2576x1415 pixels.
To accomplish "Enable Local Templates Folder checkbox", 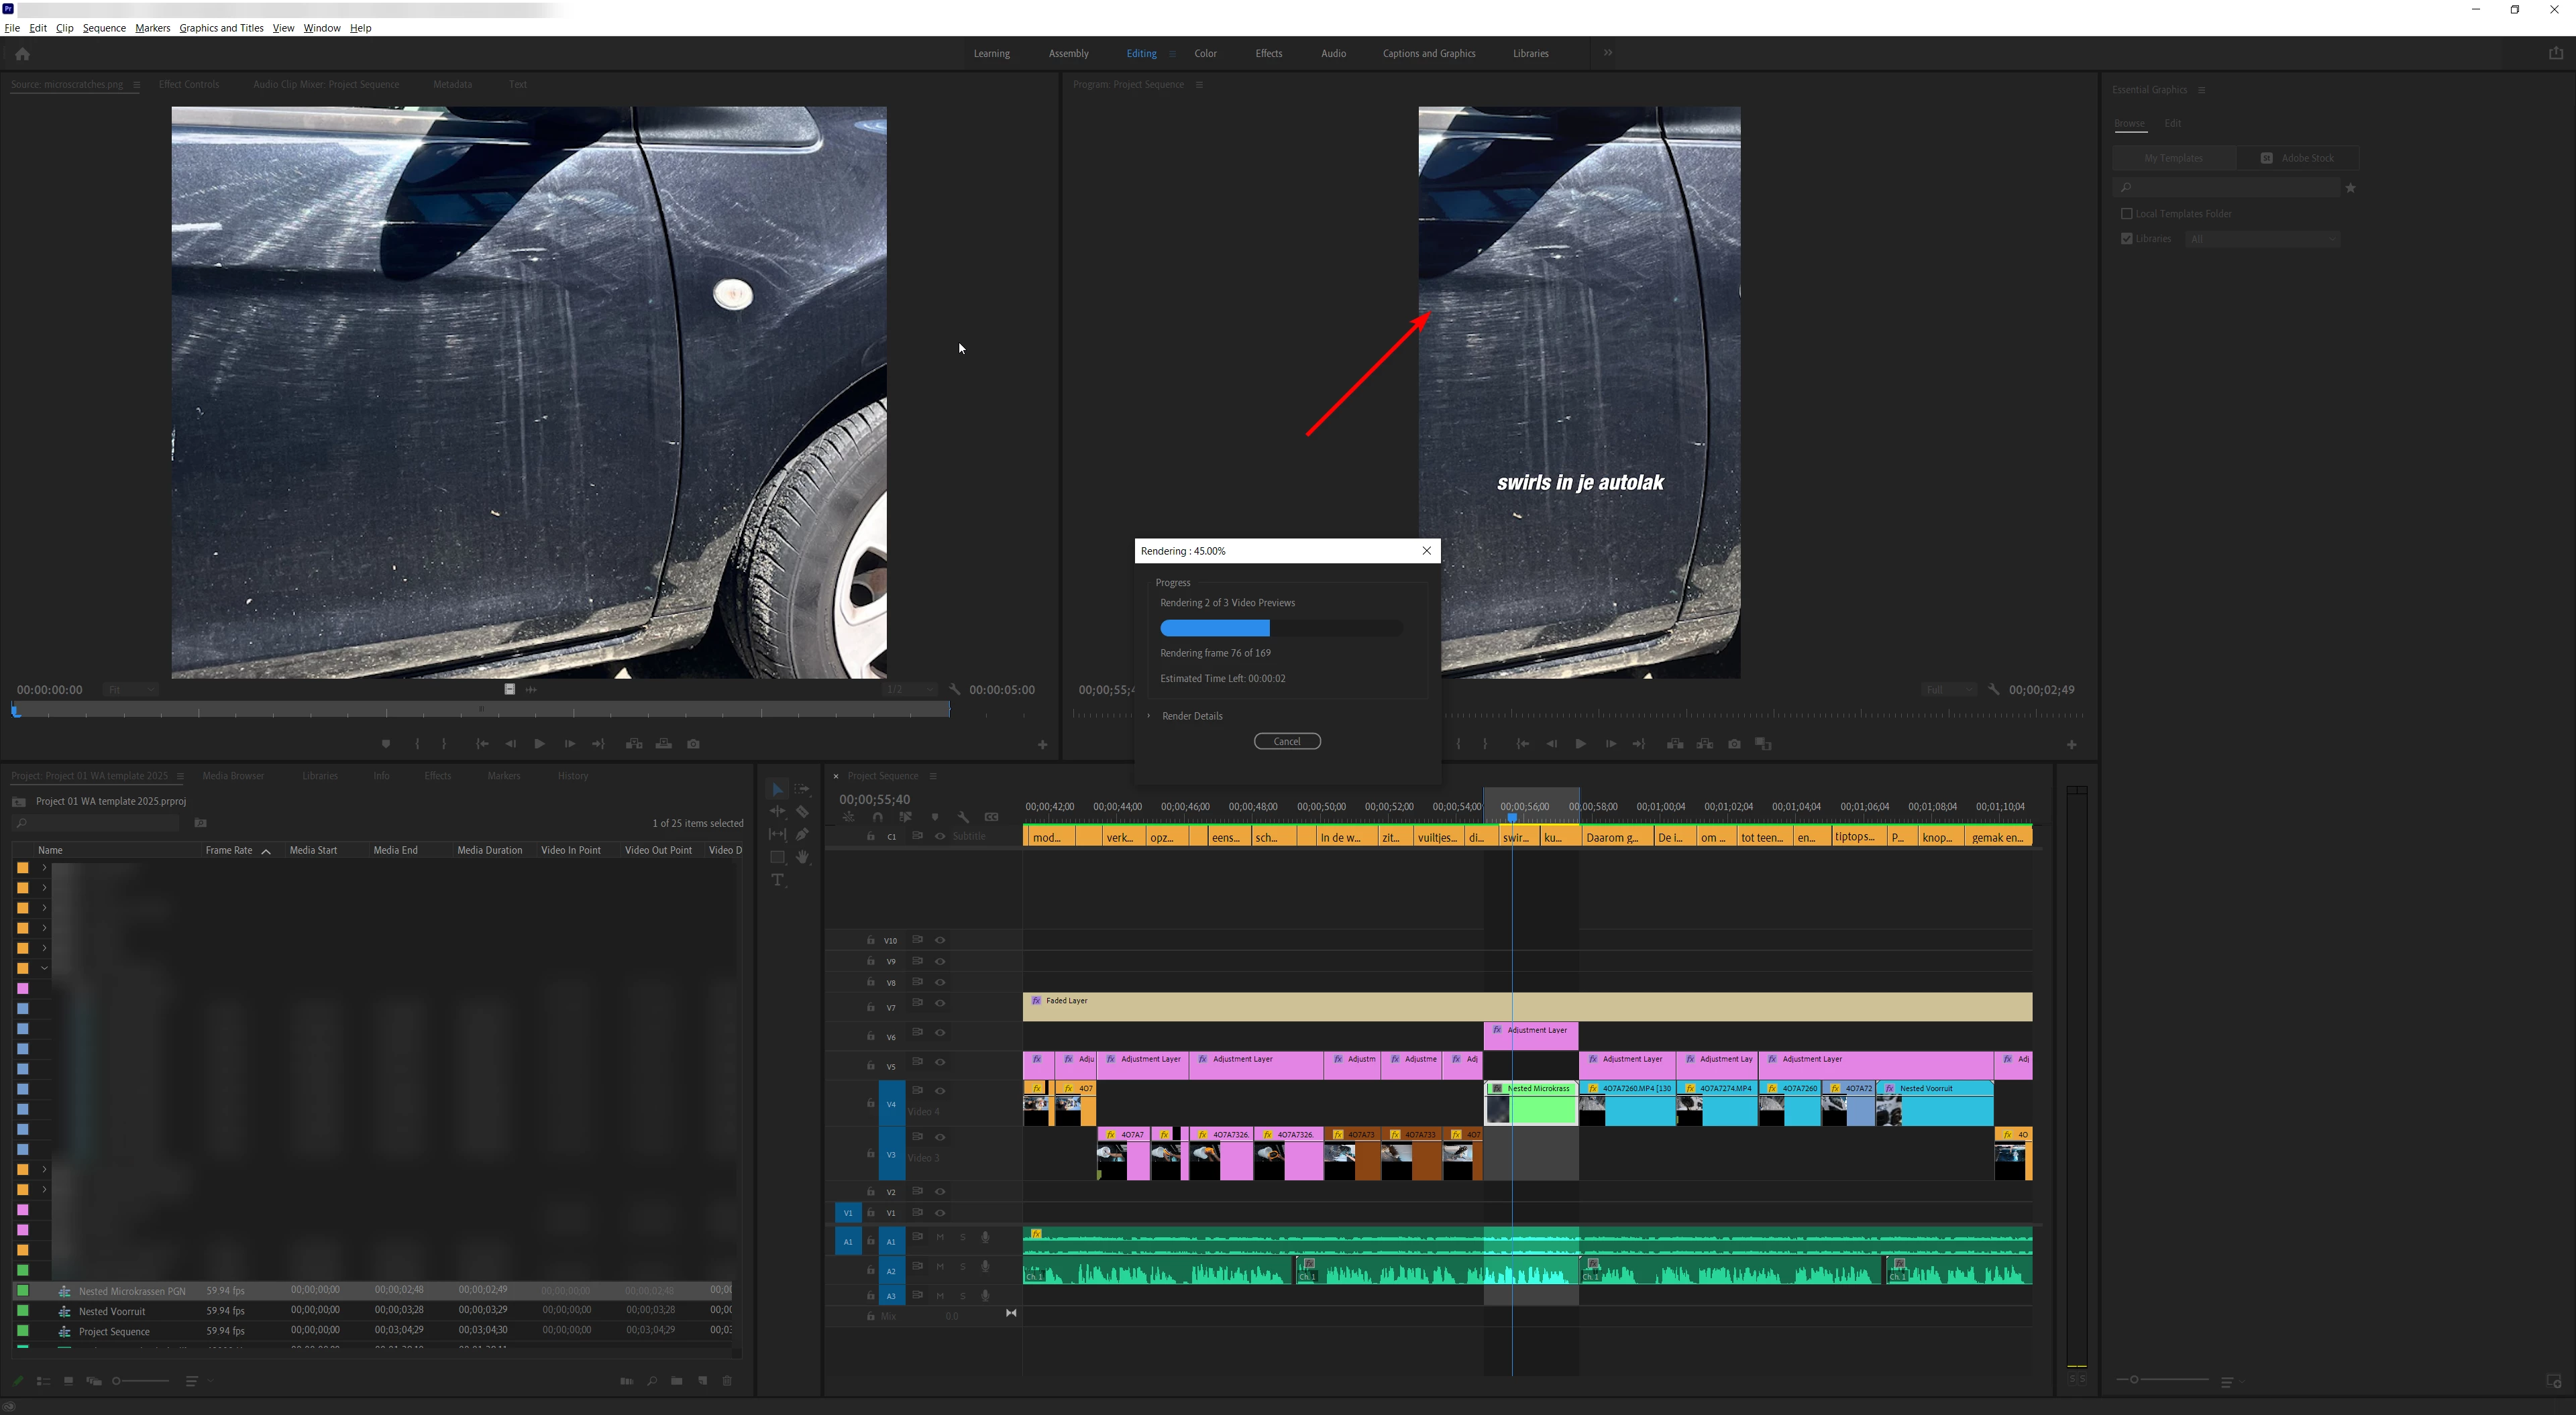I will pyautogui.click(x=2127, y=213).
